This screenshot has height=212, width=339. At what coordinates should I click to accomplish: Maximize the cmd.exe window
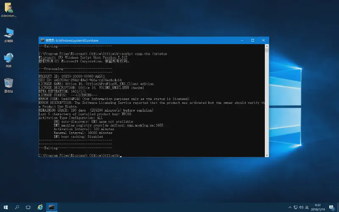[253, 40]
